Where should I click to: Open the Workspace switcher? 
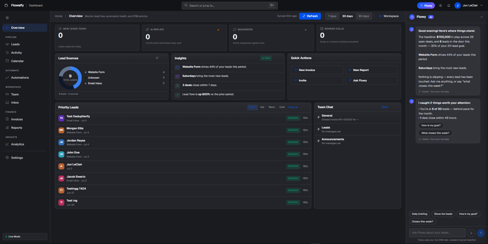pyautogui.click(x=389, y=16)
